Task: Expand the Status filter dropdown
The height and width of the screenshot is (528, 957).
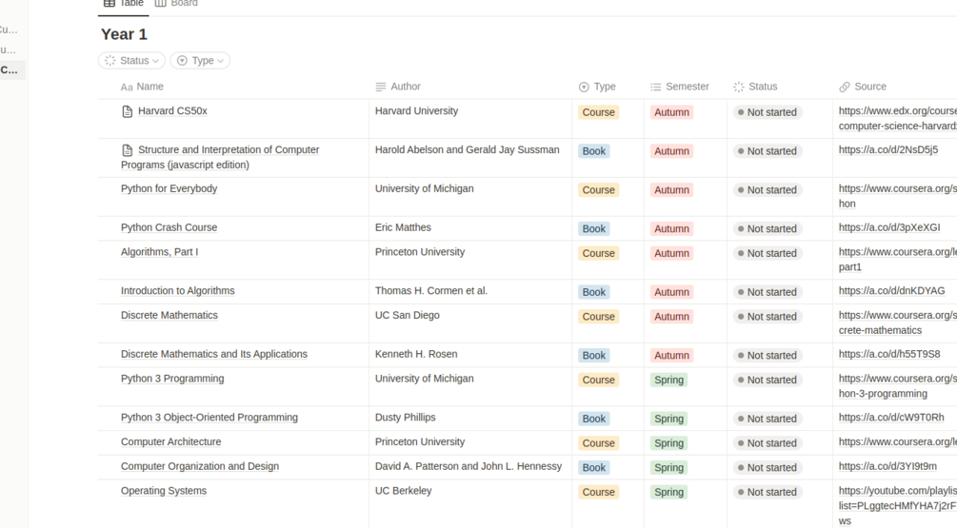Action: pos(131,61)
